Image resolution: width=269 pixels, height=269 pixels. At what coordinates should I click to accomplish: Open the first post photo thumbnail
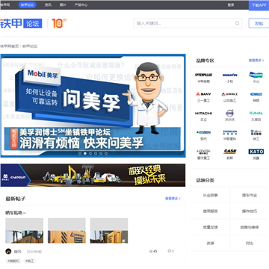(25, 231)
